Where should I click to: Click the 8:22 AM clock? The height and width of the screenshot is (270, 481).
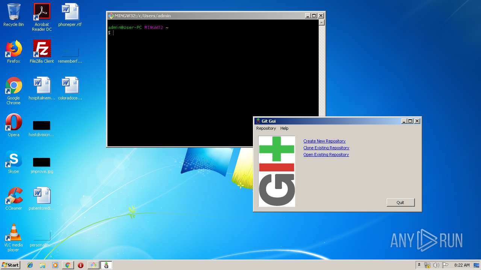[x=462, y=265]
